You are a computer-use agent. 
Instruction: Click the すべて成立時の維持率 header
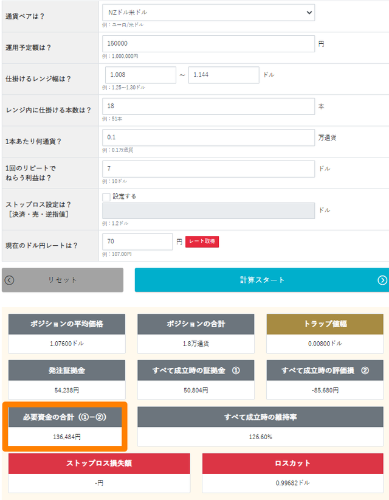tap(260, 417)
